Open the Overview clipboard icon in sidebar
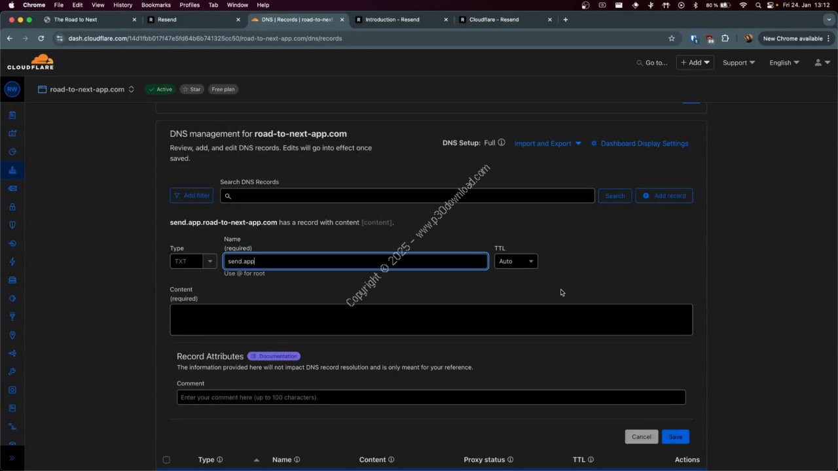 click(12, 115)
